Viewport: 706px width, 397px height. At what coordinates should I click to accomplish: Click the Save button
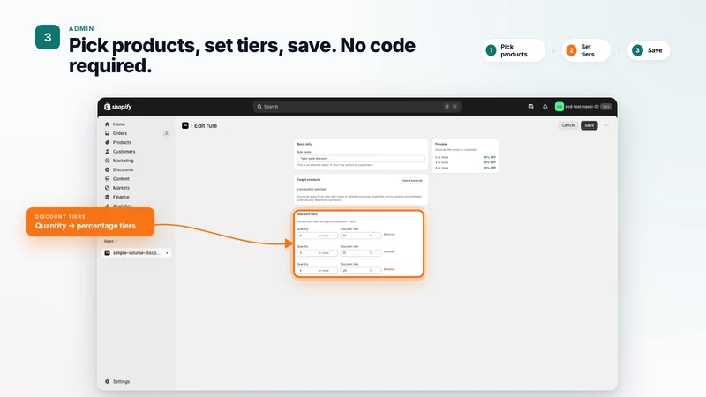589,125
